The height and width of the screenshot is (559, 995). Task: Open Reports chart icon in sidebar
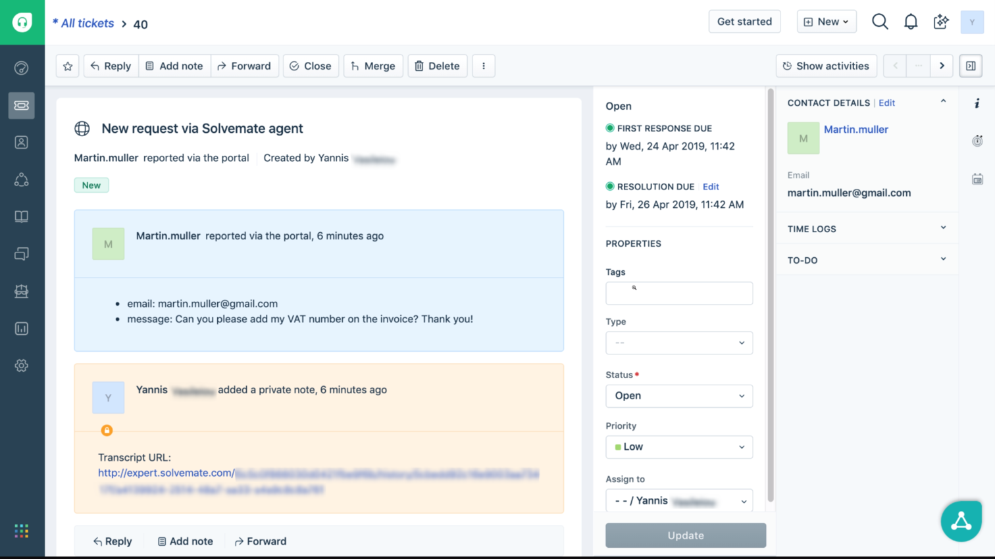pos(22,328)
